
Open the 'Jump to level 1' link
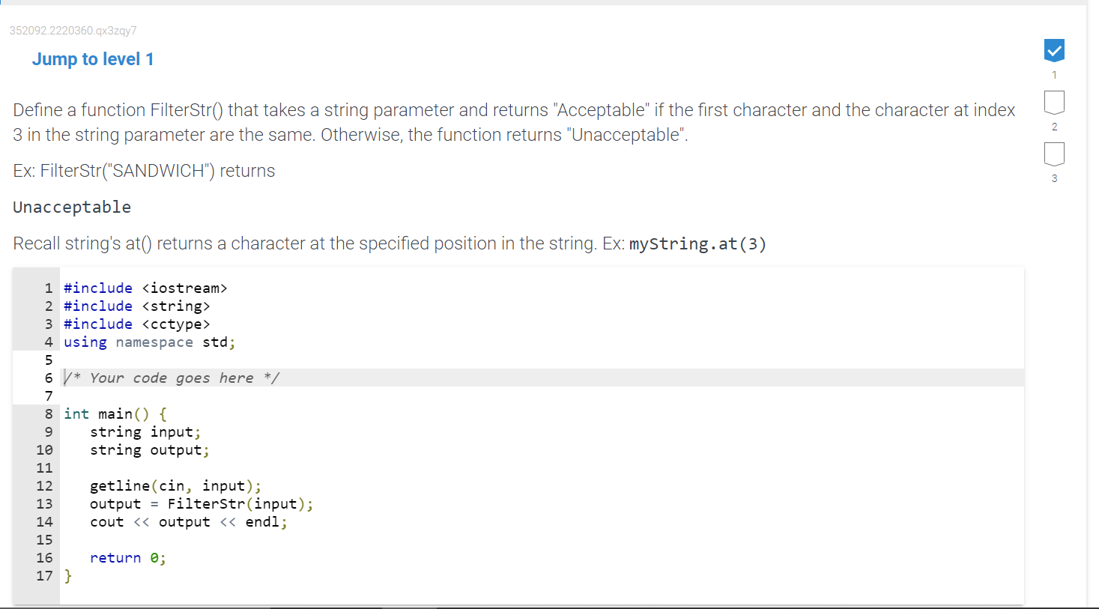(x=93, y=58)
